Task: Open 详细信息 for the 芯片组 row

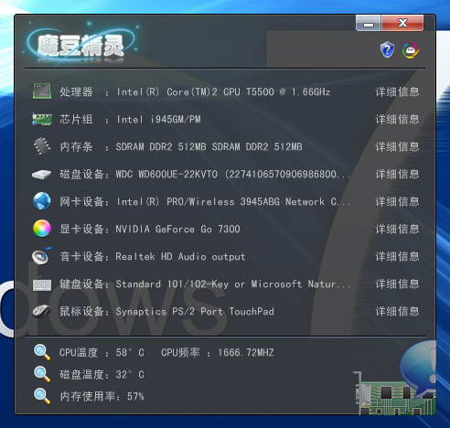Action: click(x=397, y=119)
